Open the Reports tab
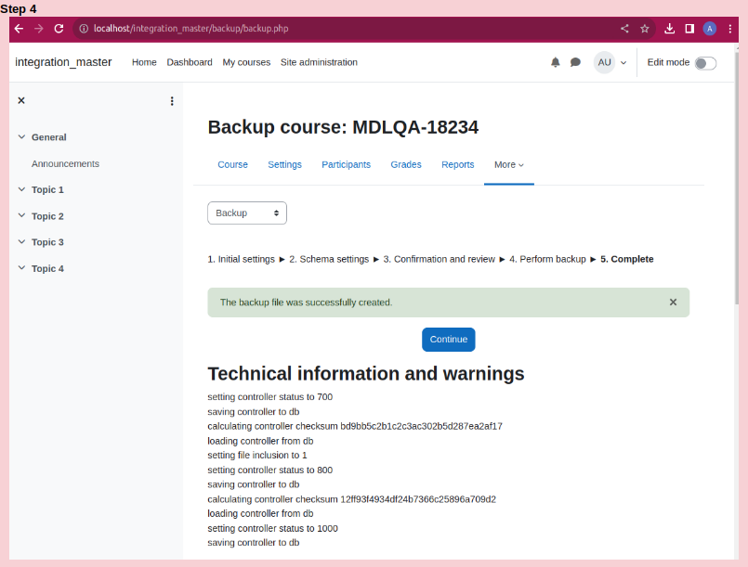 (x=457, y=165)
